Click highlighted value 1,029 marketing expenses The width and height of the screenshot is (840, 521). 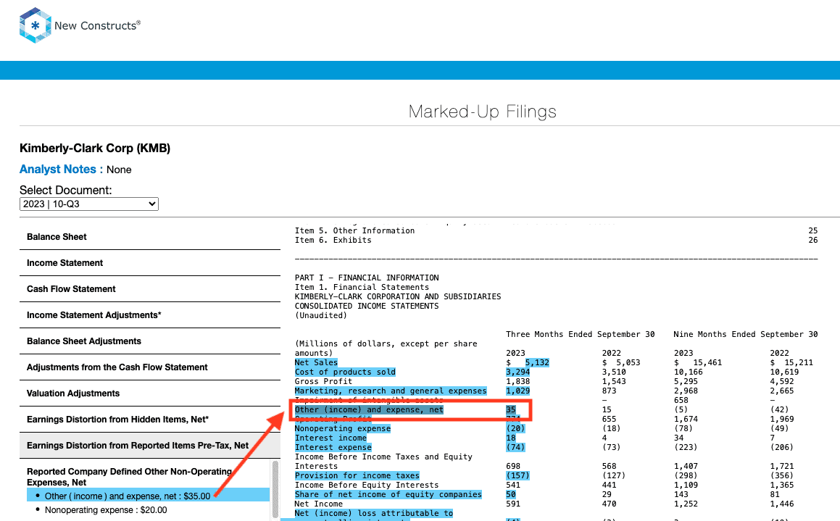pyautogui.click(x=518, y=391)
